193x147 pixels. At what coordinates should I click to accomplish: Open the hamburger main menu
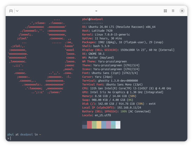[173, 11]
